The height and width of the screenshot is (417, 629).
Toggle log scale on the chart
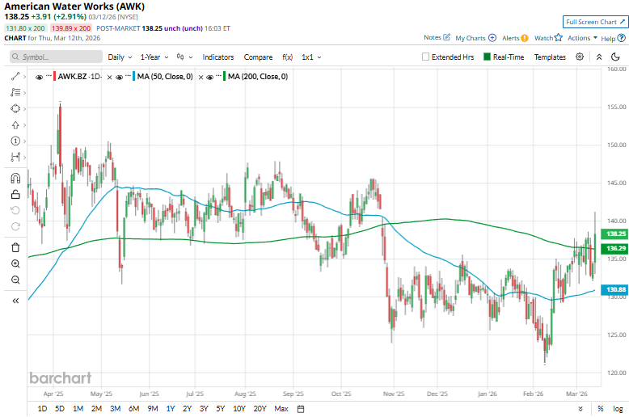click(618, 409)
